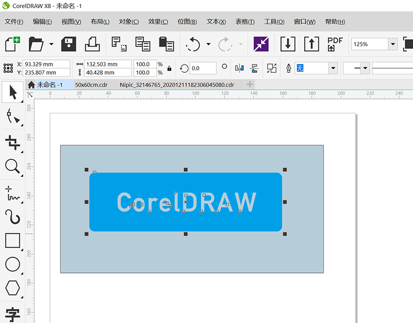Click the Save floppy disk icon
413x323 pixels.
pyautogui.click(x=69, y=44)
